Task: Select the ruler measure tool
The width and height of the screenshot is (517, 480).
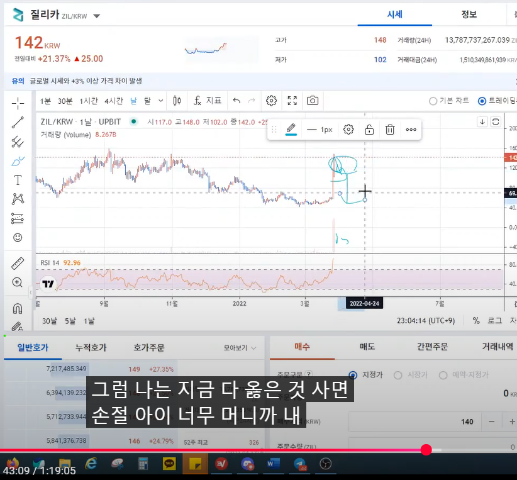Action: pos(18,263)
